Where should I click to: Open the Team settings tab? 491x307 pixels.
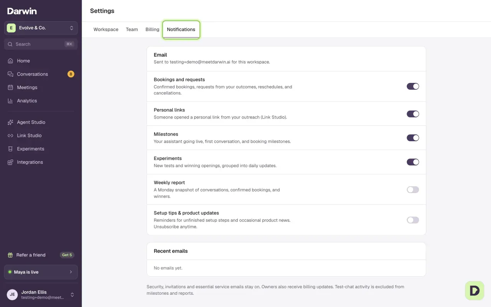(132, 30)
